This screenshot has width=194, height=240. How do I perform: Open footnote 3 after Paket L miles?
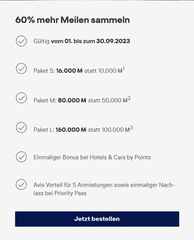tap(131, 127)
